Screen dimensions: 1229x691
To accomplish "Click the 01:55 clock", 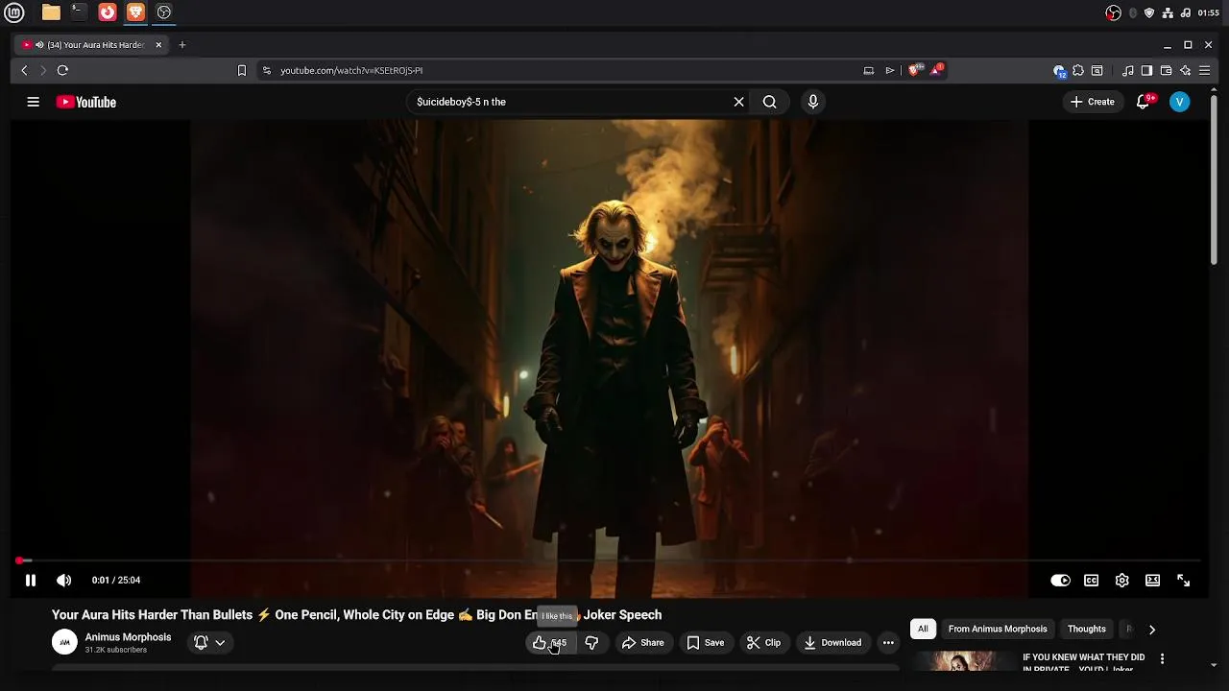I will click(1208, 12).
